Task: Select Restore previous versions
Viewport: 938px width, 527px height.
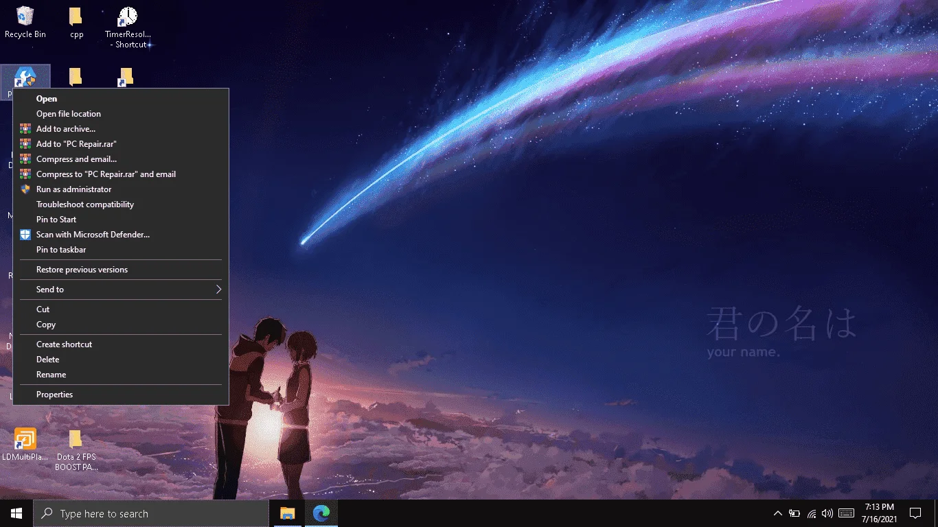Action: point(121,270)
